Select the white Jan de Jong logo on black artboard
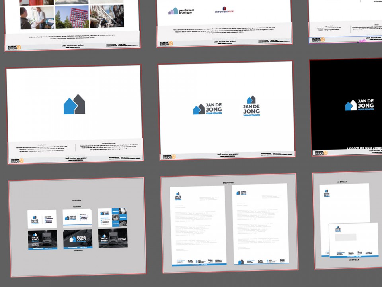 coord(360,105)
